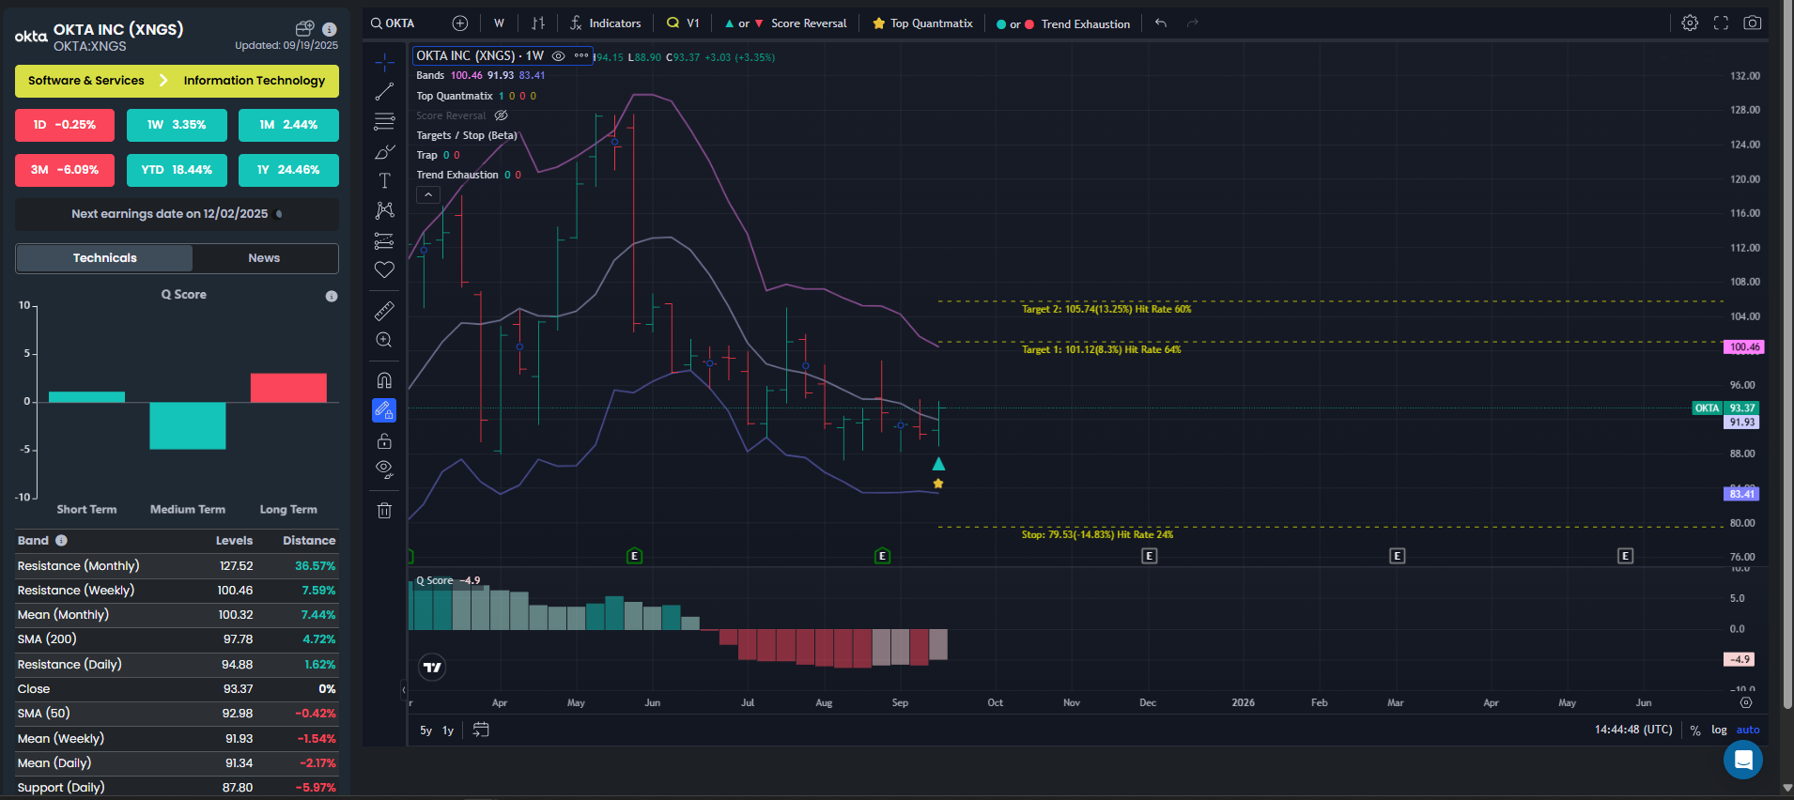Click the heart favorites icon

click(384, 269)
